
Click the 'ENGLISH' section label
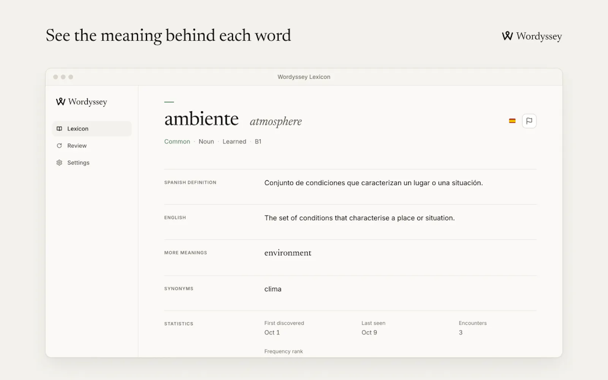(175, 218)
